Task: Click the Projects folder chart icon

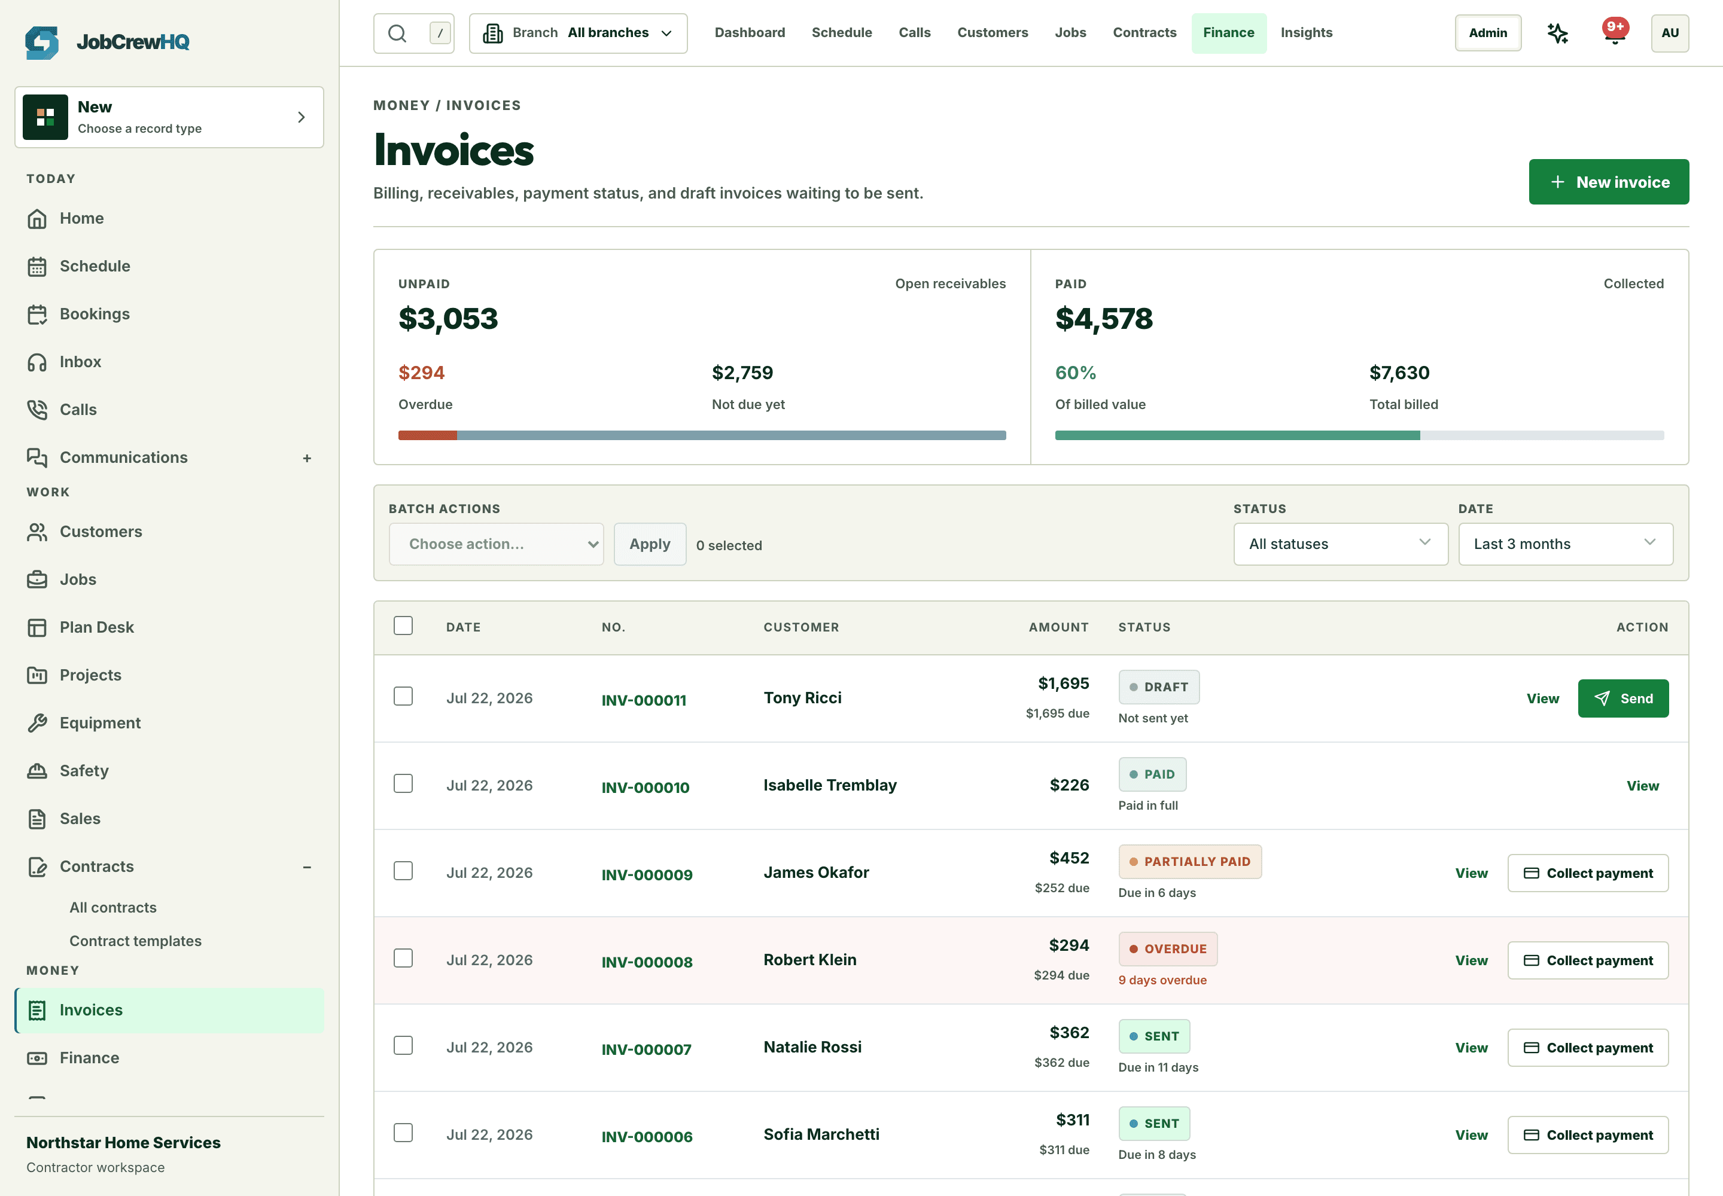Action: pyautogui.click(x=36, y=675)
